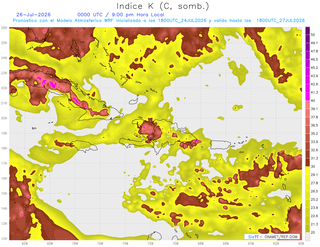Click the legend value 23.9
The height and width of the screenshot is (247, 320).
point(314,208)
